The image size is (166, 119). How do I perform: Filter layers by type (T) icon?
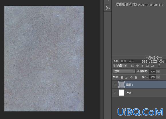[x=143, y=66]
